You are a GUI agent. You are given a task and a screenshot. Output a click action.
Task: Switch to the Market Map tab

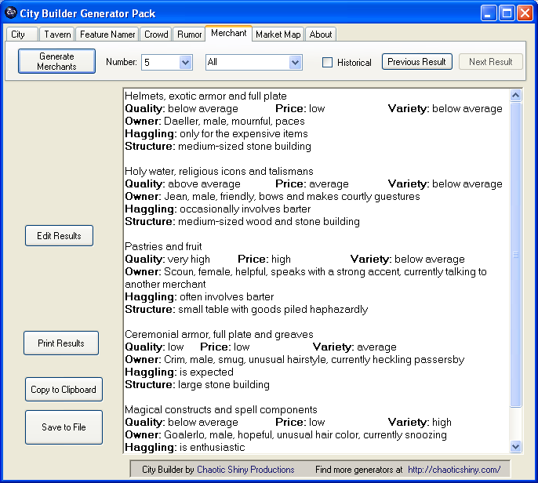[x=278, y=34]
